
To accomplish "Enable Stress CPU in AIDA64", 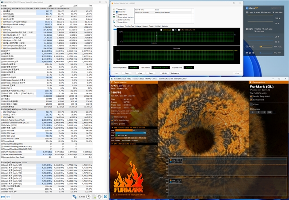I will click(x=116, y=9).
